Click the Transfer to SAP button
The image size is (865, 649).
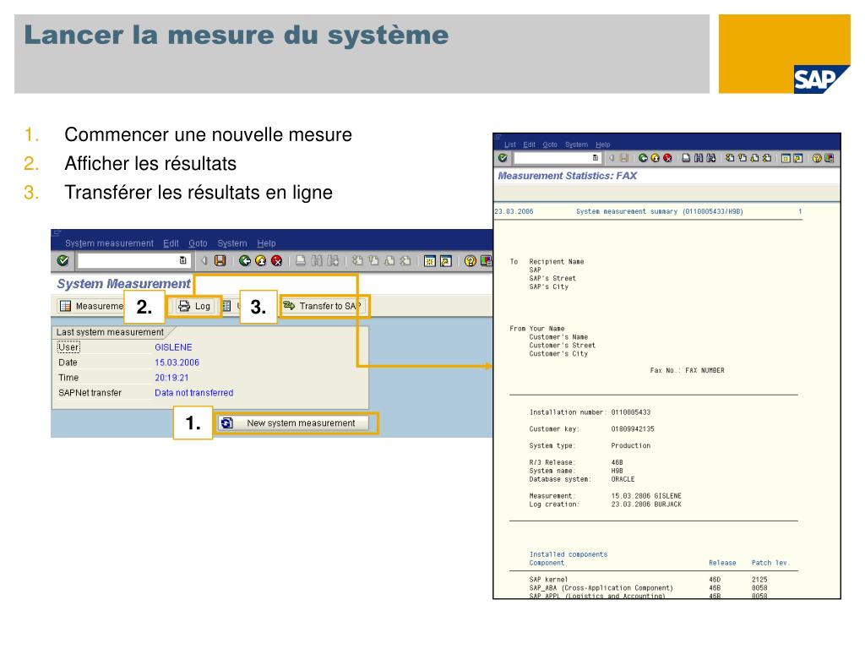coord(323,306)
